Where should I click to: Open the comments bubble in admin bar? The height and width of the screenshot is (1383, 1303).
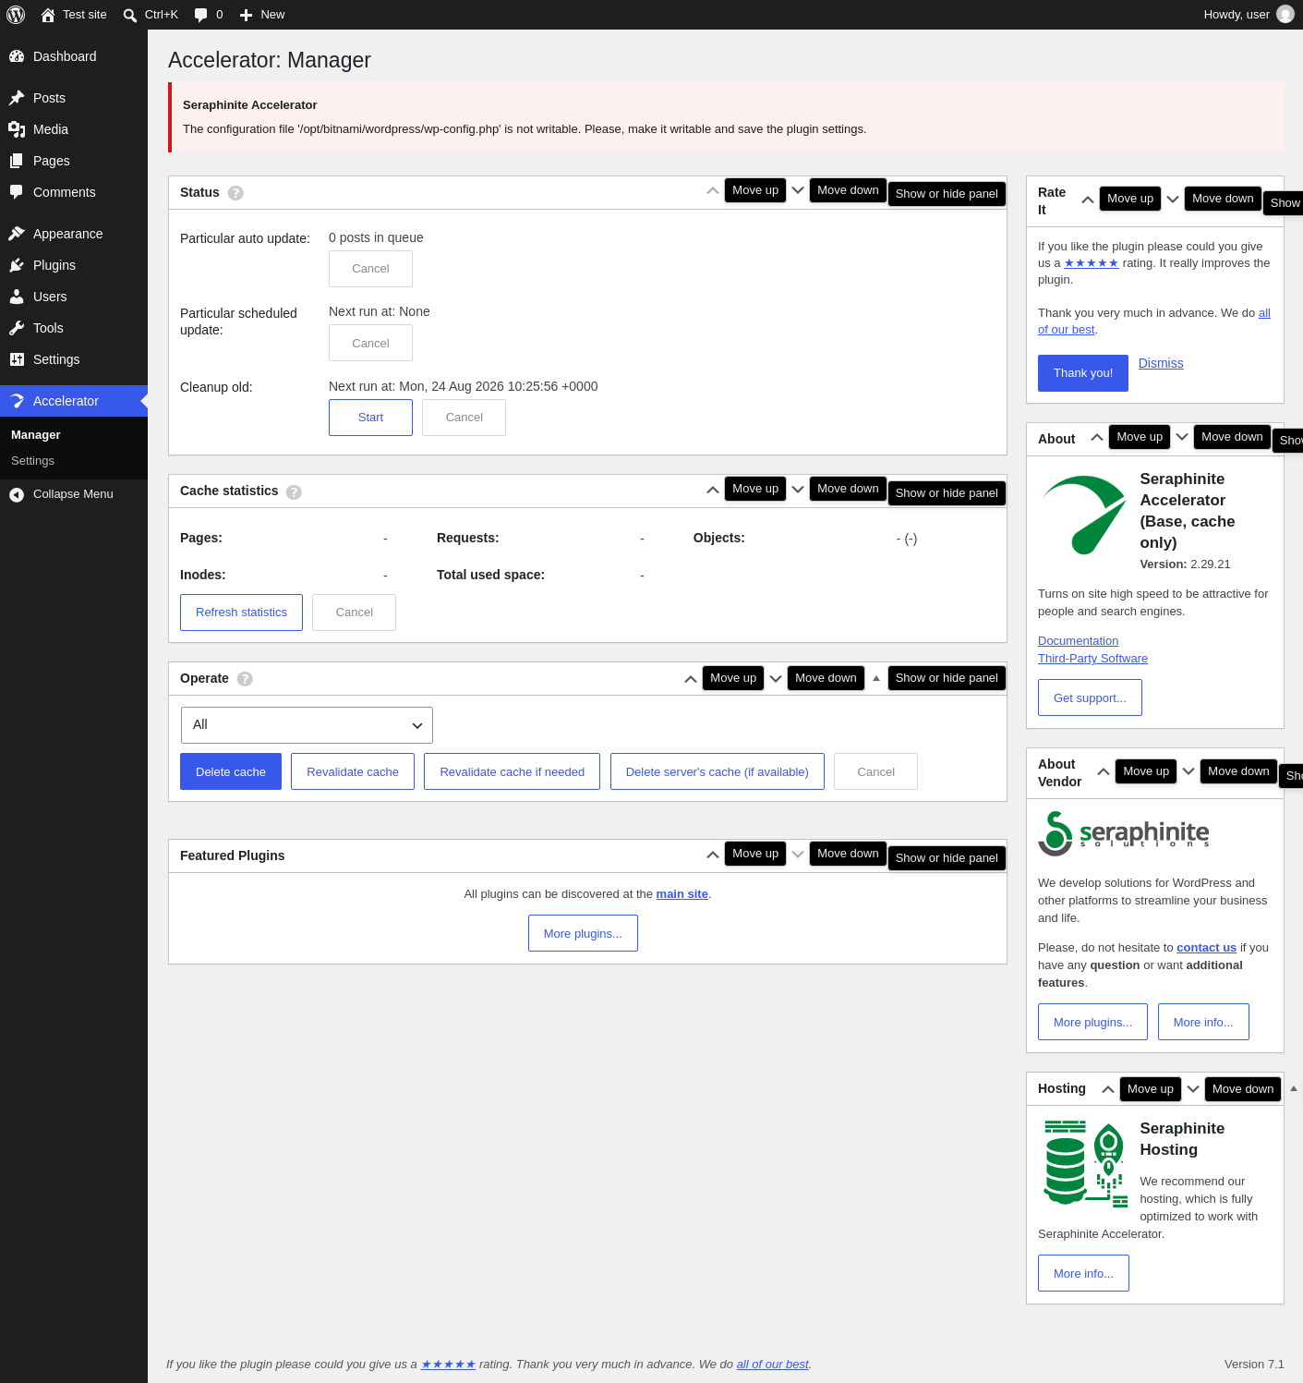point(200,15)
